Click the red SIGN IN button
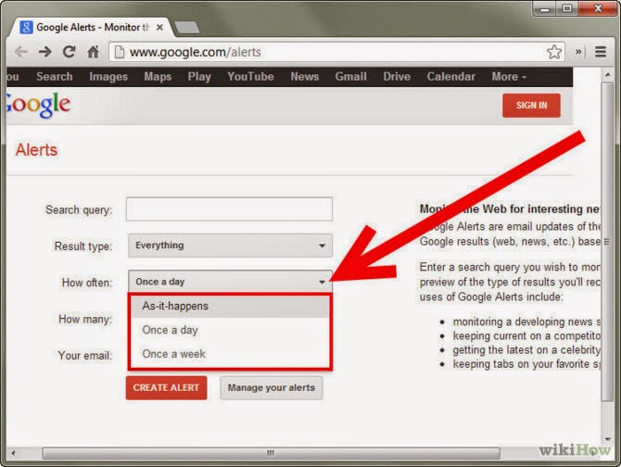The image size is (621, 467). [531, 106]
